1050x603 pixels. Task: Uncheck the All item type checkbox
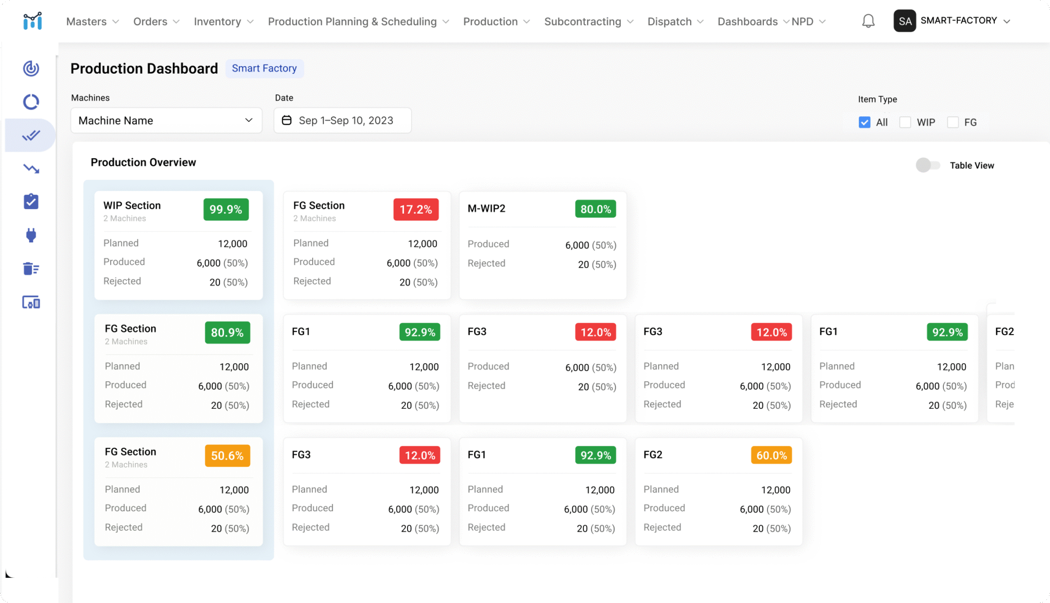(864, 122)
